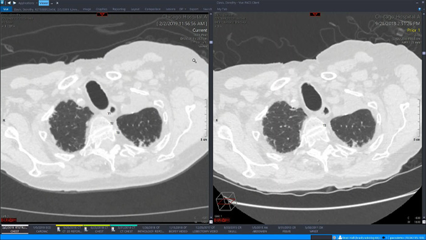This screenshot has height=240, width=426.
Task: Click the 'Chicago Hospital A' text in the left viewport
Action: (185, 17)
